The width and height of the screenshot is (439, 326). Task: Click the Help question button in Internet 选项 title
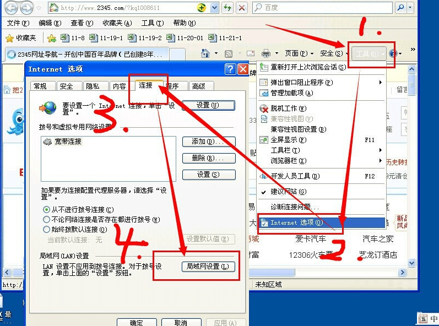[x=230, y=69]
